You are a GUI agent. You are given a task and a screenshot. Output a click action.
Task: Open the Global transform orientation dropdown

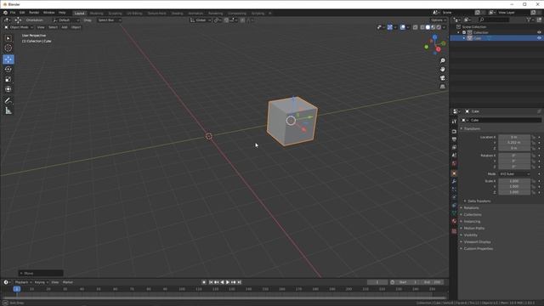coord(201,20)
